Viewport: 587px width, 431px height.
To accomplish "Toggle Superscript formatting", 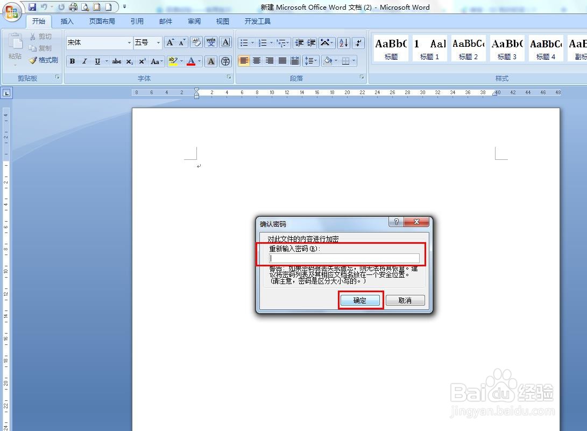I will click(x=142, y=61).
